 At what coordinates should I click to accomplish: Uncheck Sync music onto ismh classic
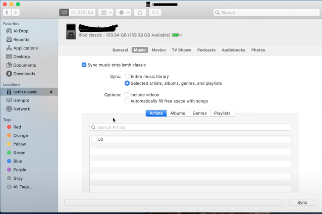[x=84, y=65]
